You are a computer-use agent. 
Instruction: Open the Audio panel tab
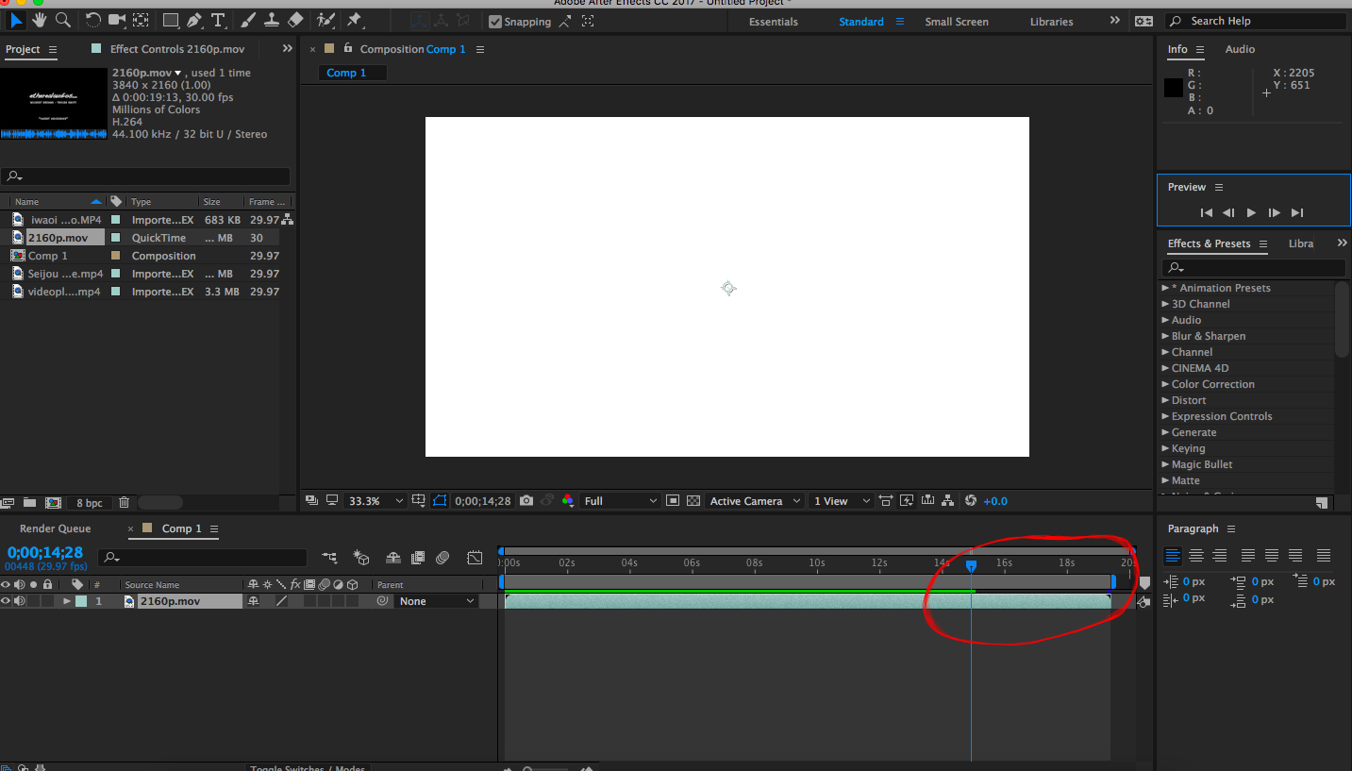(1240, 48)
